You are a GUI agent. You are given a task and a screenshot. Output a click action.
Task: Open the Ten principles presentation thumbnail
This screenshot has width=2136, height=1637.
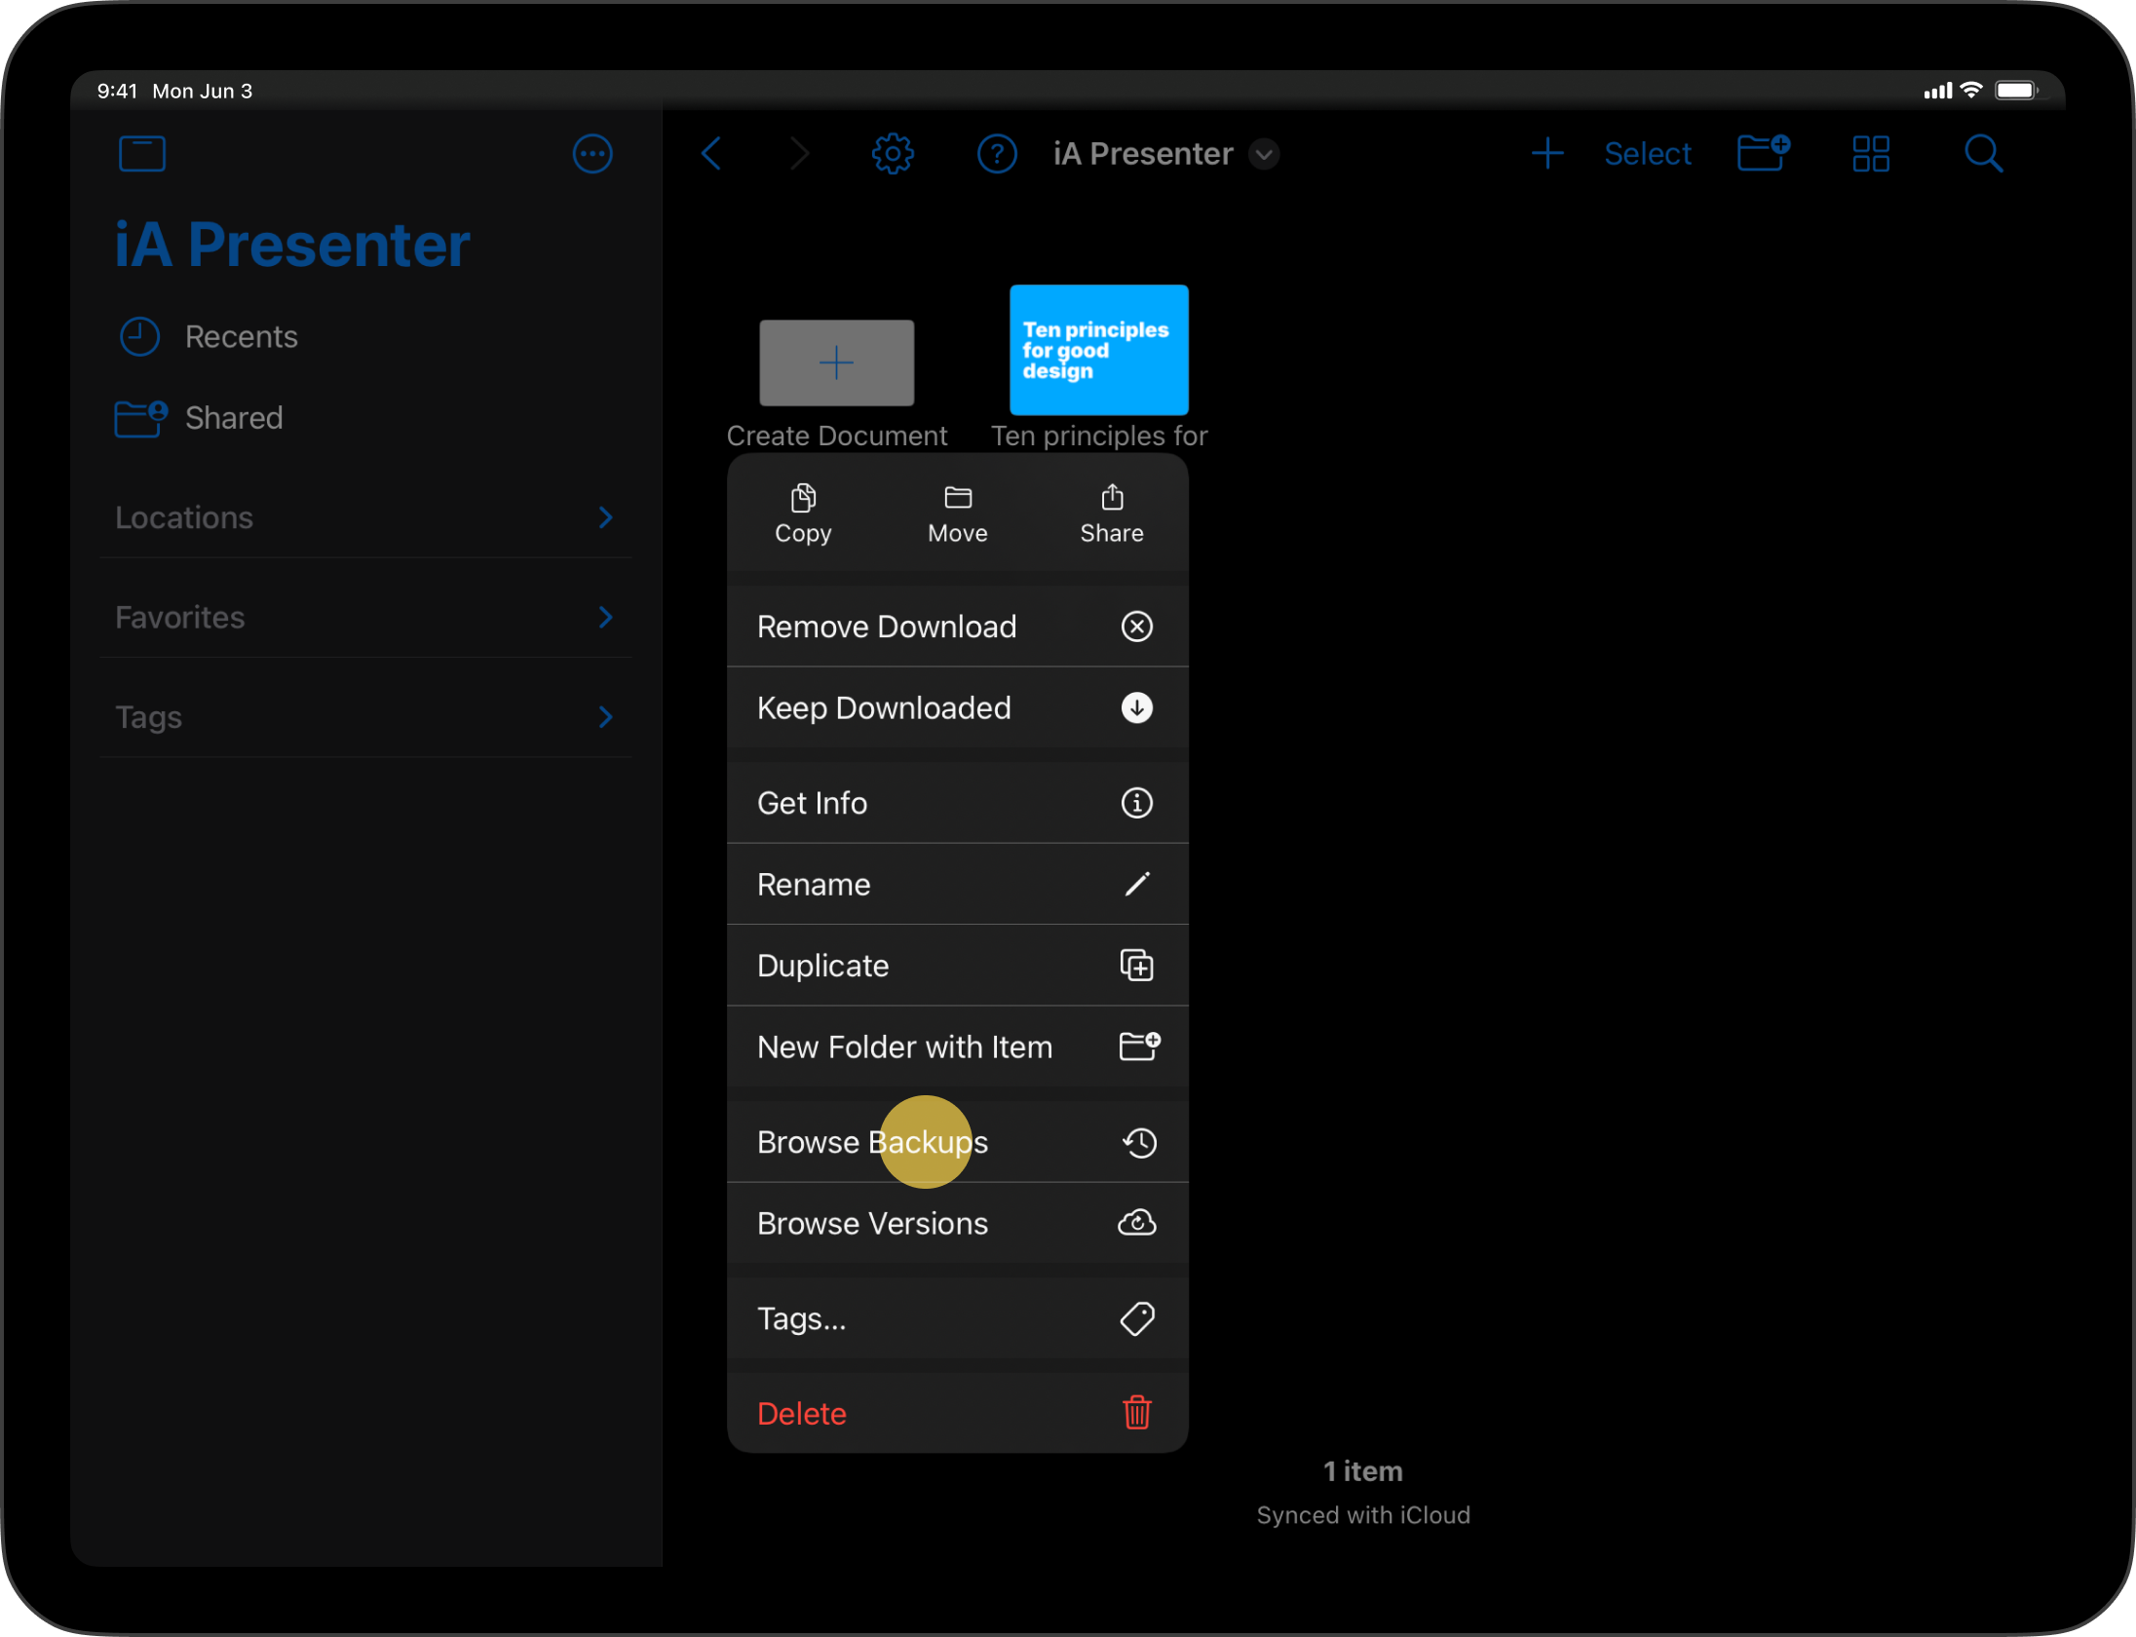tap(1097, 349)
